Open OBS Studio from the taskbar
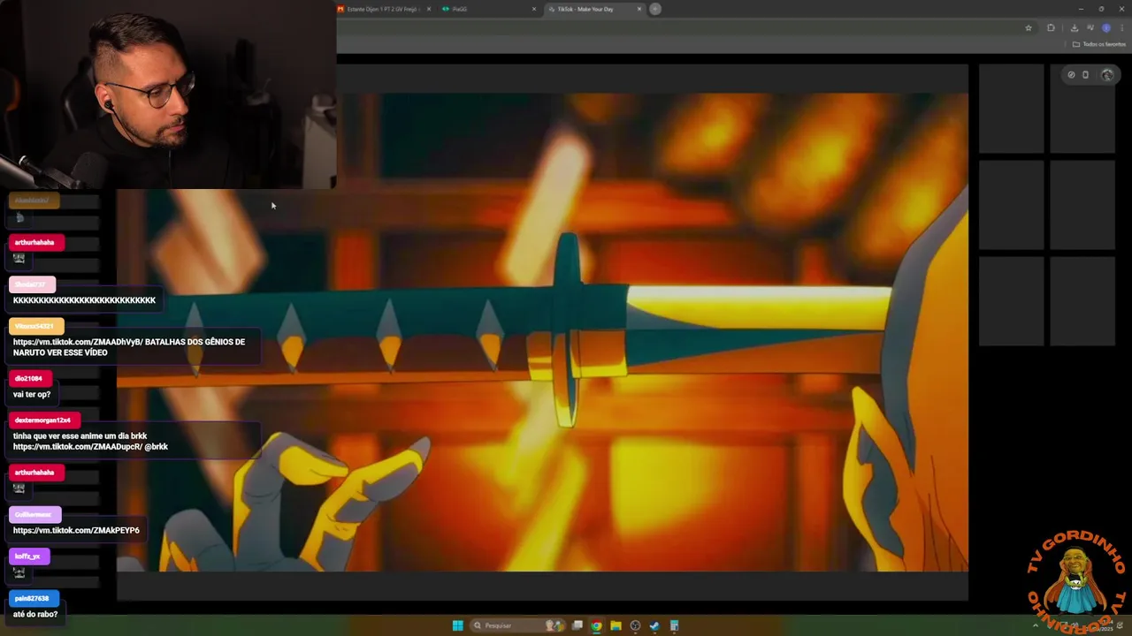The height and width of the screenshot is (636, 1132). coord(635,625)
